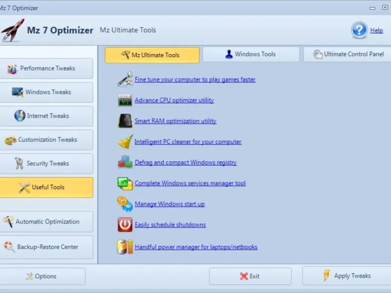The image size is (391, 293).
Task: Open the Windows Tweaks section
Action: click(x=46, y=92)
